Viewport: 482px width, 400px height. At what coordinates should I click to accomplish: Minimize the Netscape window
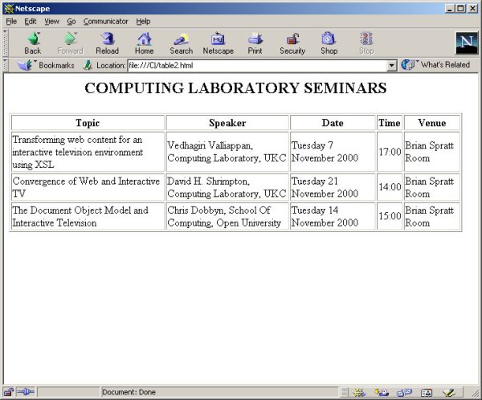[x=451, y=9]
